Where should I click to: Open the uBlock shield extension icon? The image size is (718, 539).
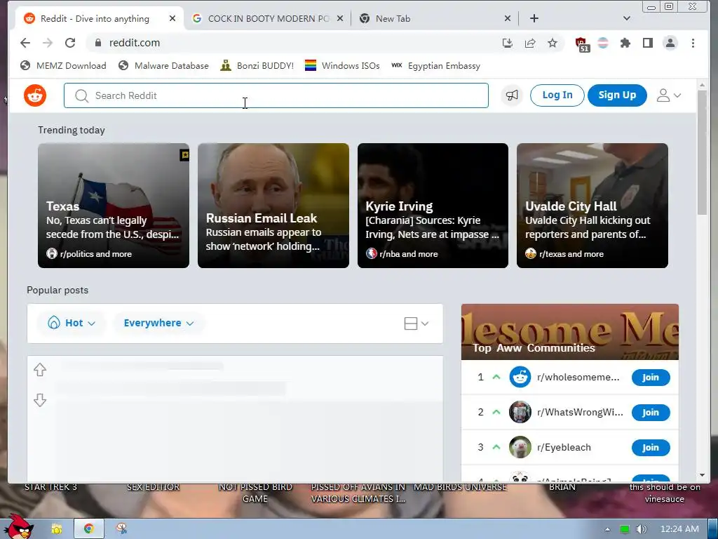click(x=581, y=44)
